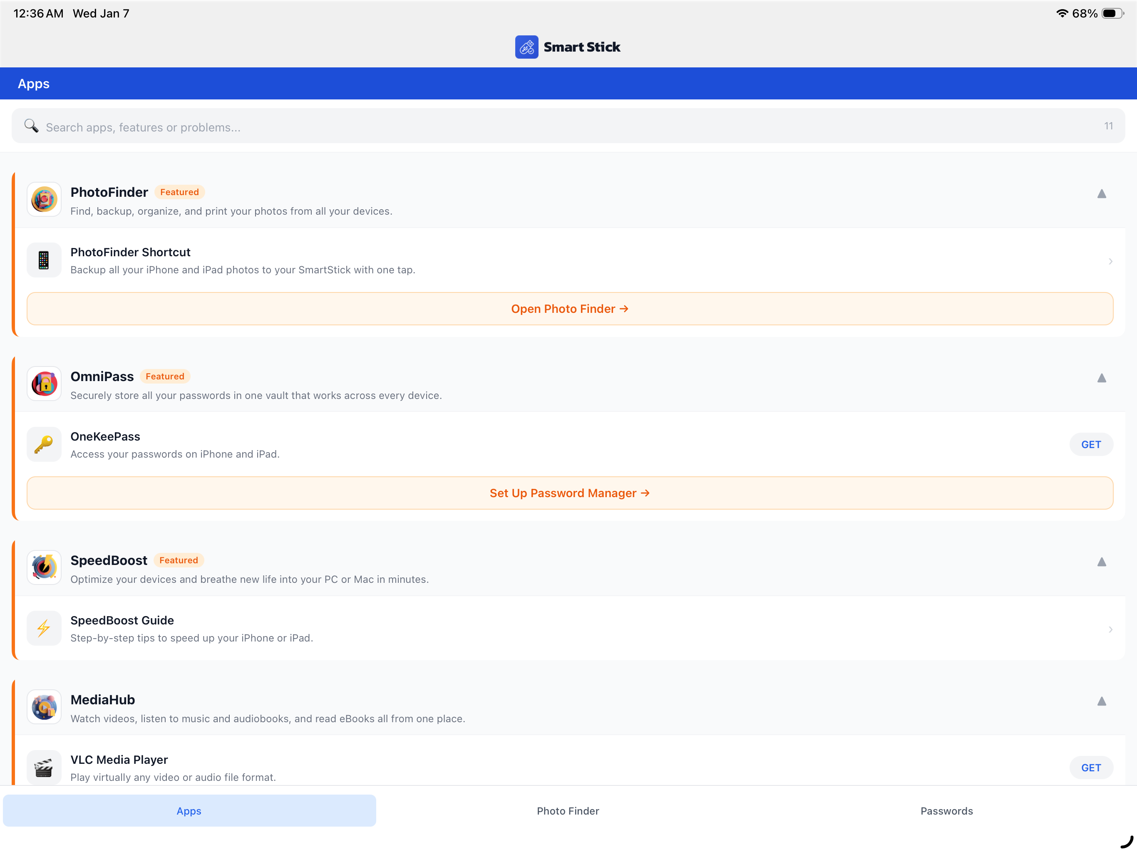The height and width of the screenshot is (852, 1137).
Task: Select the SpeedBoost Guide row title
Action: (x=122, y=621)
